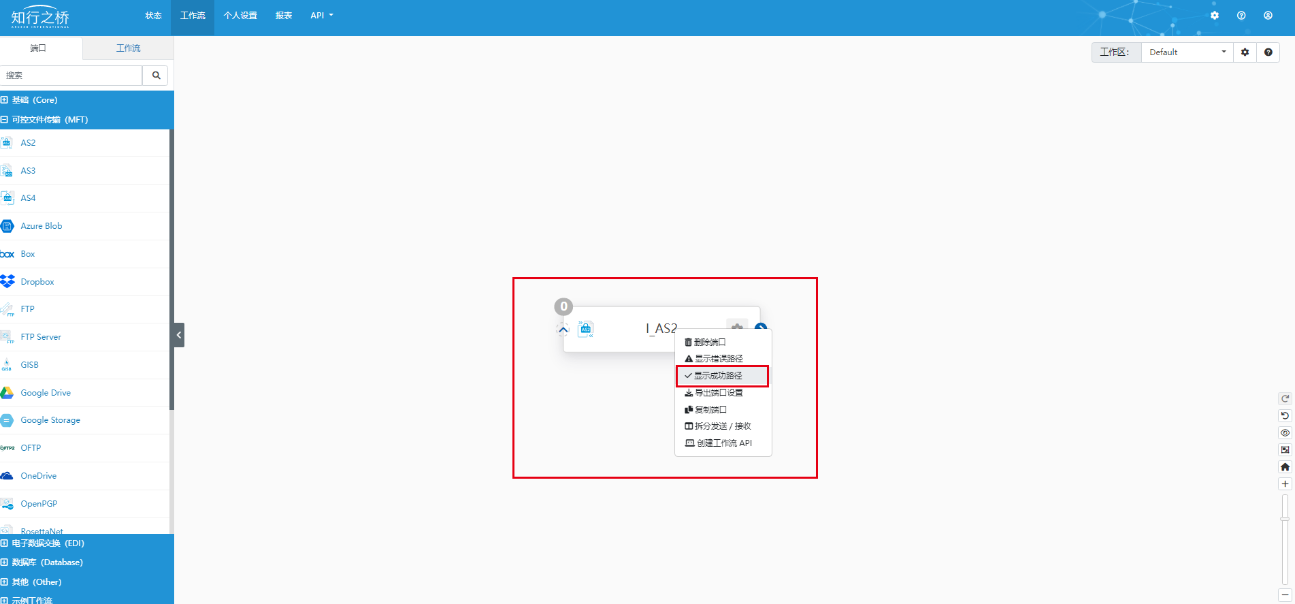This screenshot has height=604, width=1295.
Task: Click the search magnifier icon
Action: (156, 76)
